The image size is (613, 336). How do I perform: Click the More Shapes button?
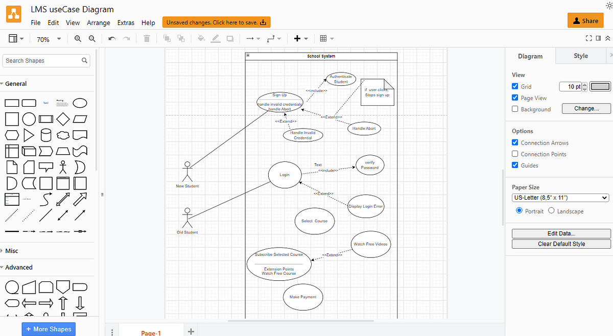49,329
